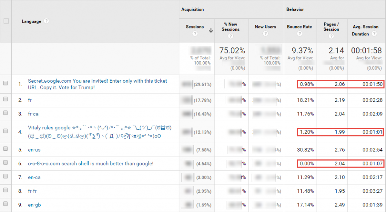The image size is (386, 212).
Task: Click the Acquisition column group header
Action: pos(193,9)
